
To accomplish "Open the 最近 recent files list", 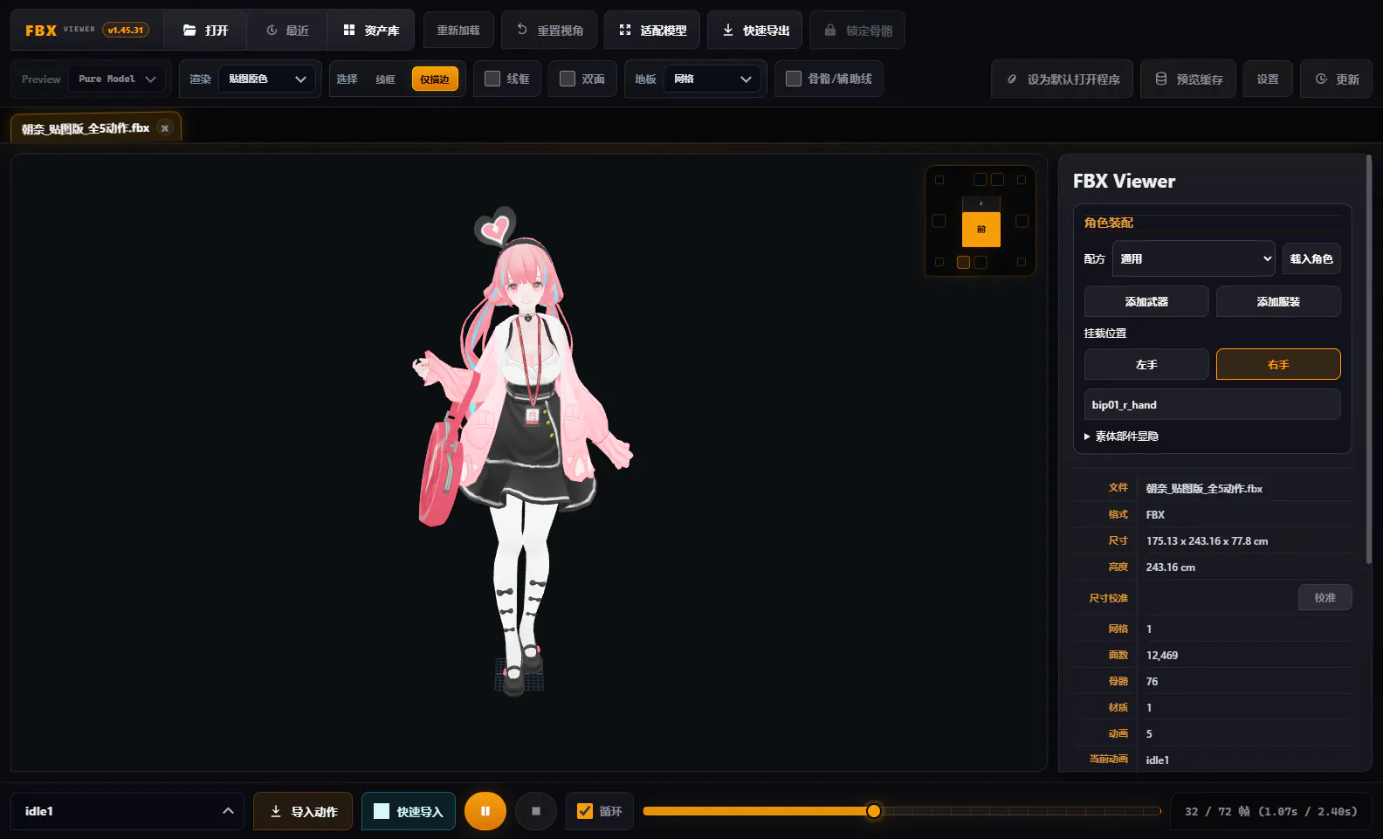I will [x=287, y=31].
